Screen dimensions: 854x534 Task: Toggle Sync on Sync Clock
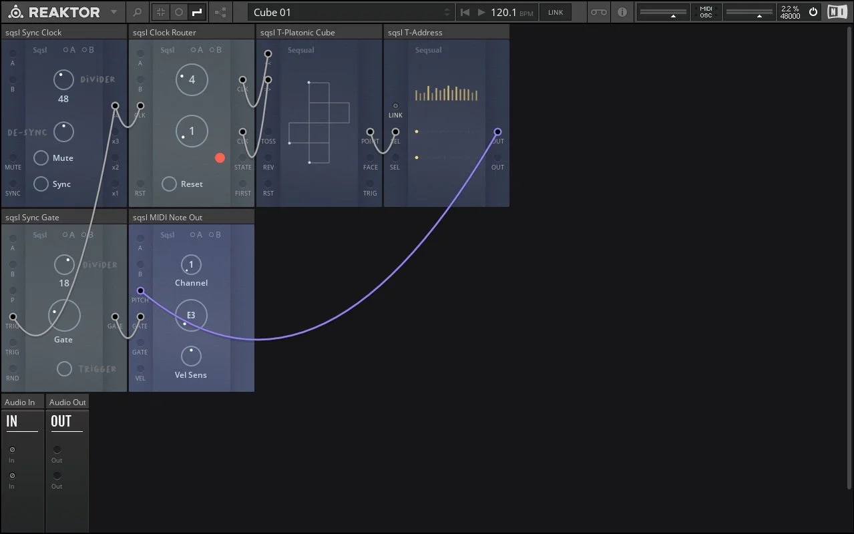(x=41, y=184)
